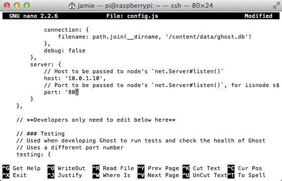Click the ^V Next Page shortcut
Screen dimensions: 282x181
click(x=158, y=175)
